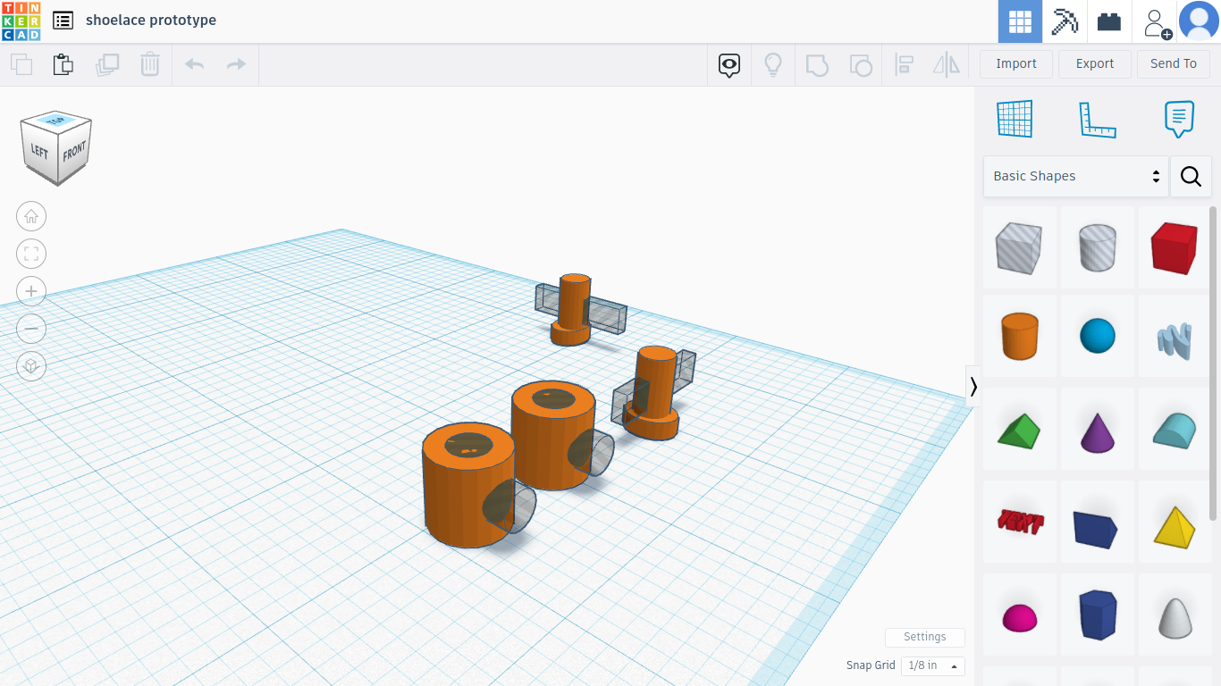This screenshot has width=1221, height=686.
Task: Pick the orange Cylinder shape
Action: [1019, 337]
